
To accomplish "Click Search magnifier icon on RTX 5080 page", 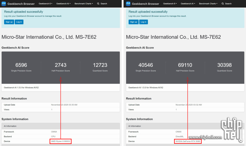I will point(223,4).
